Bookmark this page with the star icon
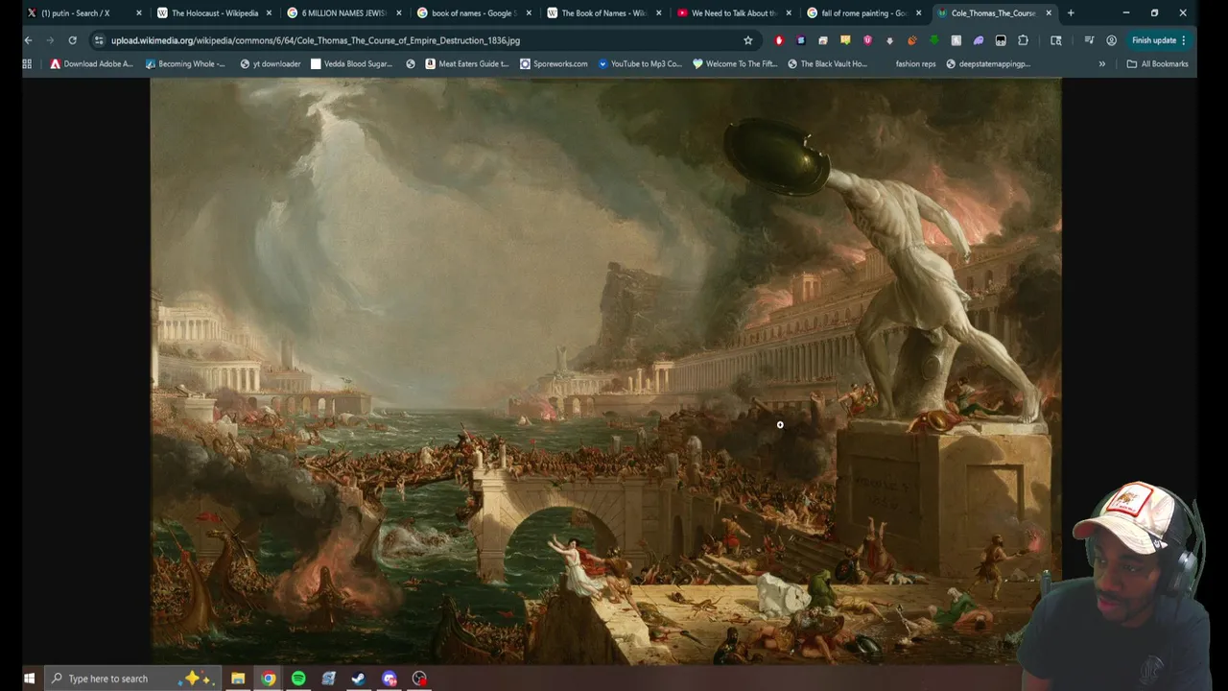The height and width of the screenshot is (691, 1228). tap(748, 40)
